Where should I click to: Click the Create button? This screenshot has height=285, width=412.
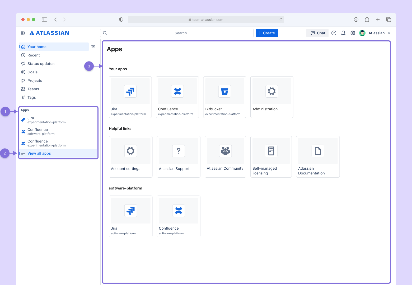267,33
